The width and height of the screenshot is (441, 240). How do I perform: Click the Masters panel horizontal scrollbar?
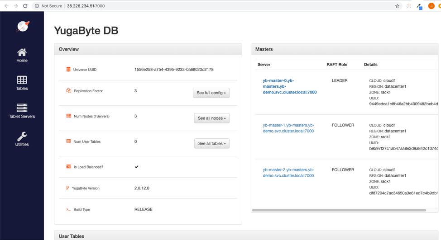[339, 210]
